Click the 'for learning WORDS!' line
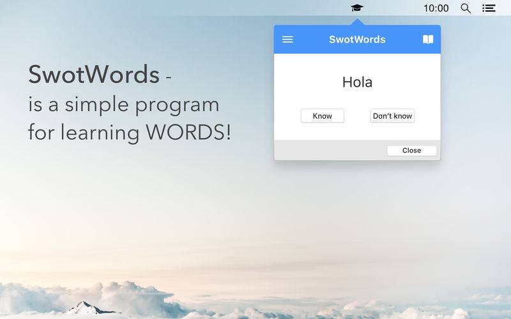This screenshot has width=511, height=319. (x=130, y=133)
